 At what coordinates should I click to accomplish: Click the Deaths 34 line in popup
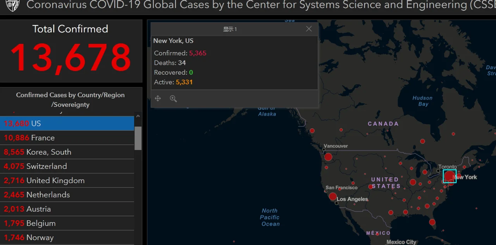tap(170, 63)
